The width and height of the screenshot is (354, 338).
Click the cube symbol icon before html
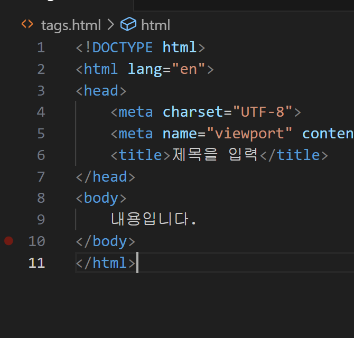point(128,24)
